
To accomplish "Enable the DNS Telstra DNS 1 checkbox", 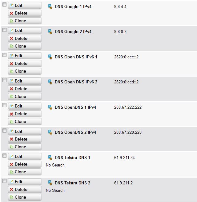I will point(5,156).
